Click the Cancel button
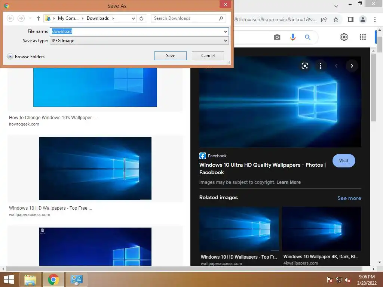 pos(208,56)
